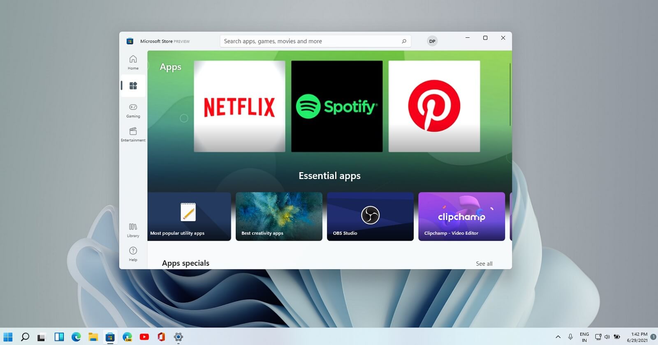Click the vertical scrollbar in Store window

[510, 94]
